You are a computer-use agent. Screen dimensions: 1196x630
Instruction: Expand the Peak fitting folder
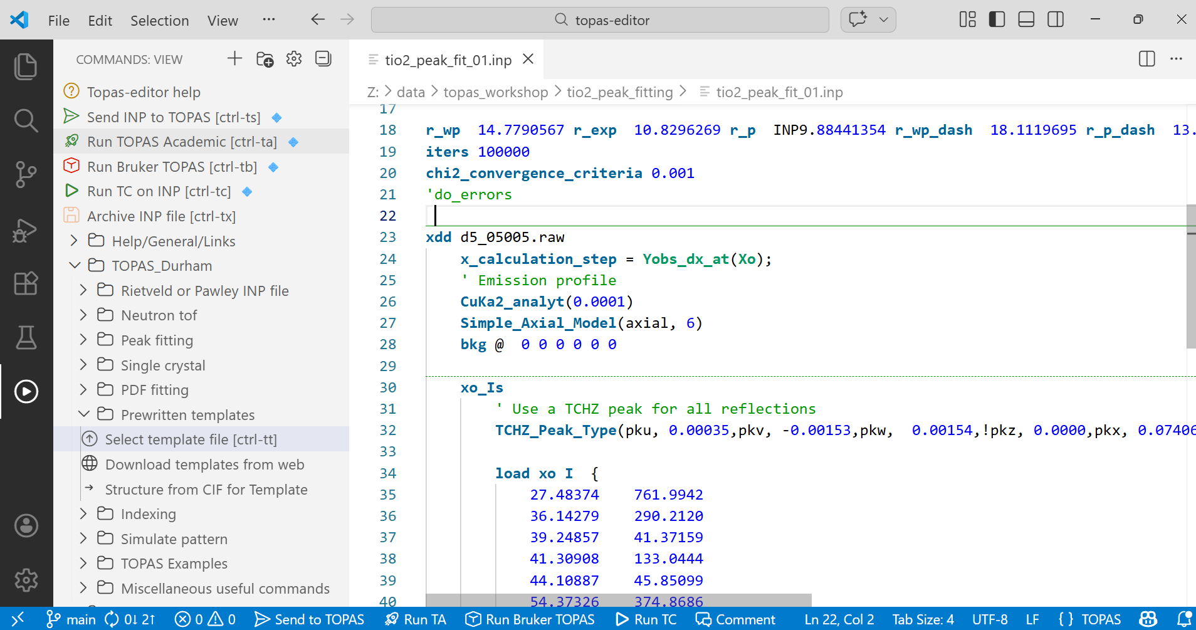tap(157, 340)
